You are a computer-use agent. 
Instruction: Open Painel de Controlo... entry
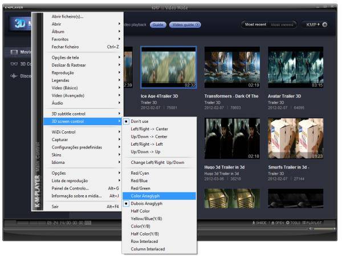pos(84,188)
